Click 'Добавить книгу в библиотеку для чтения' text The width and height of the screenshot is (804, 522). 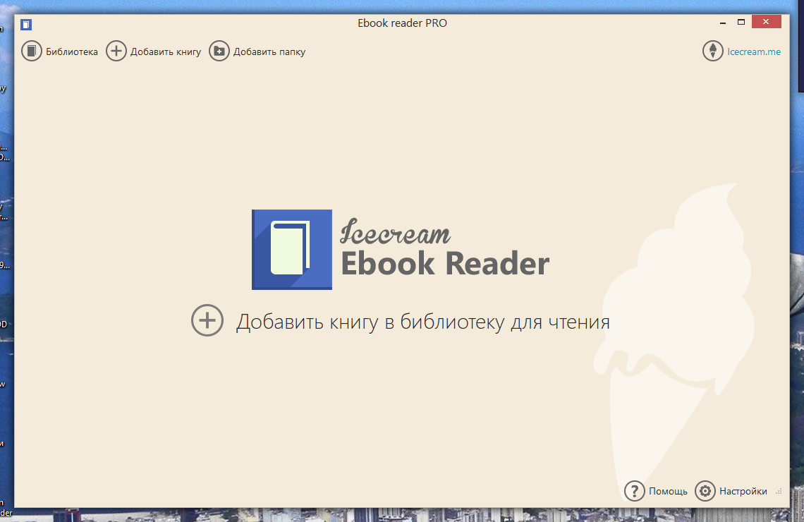pos(422,322)
